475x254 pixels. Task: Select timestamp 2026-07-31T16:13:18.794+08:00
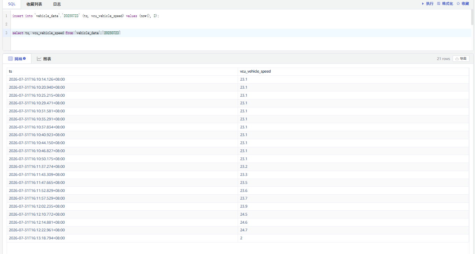[37, 238]
